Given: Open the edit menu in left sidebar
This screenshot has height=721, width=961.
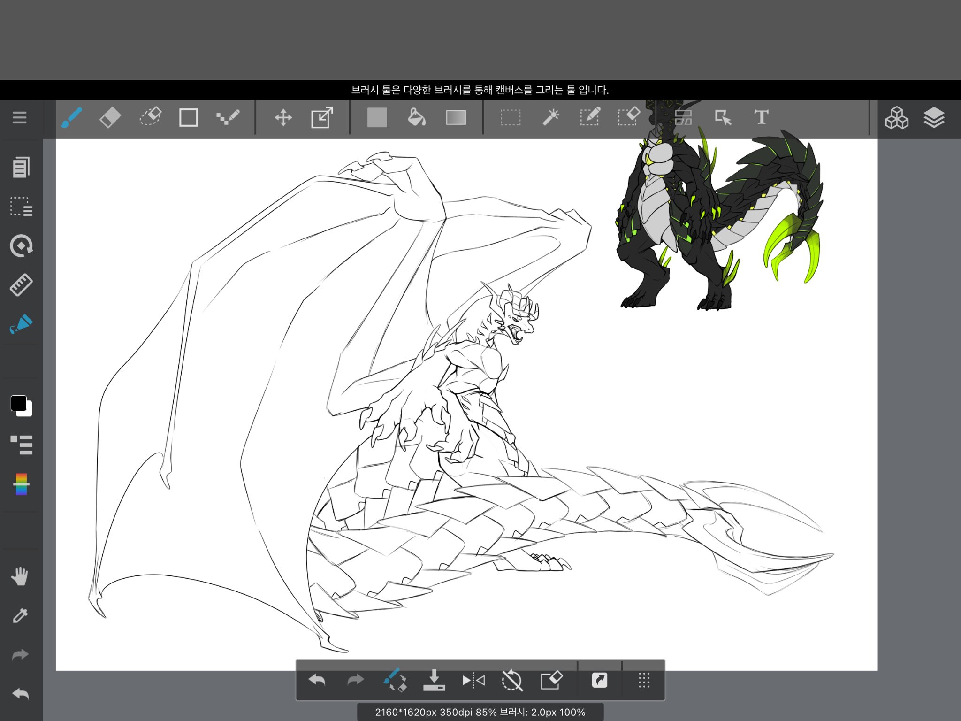Looking at the screenshot, I should point(21,167).
